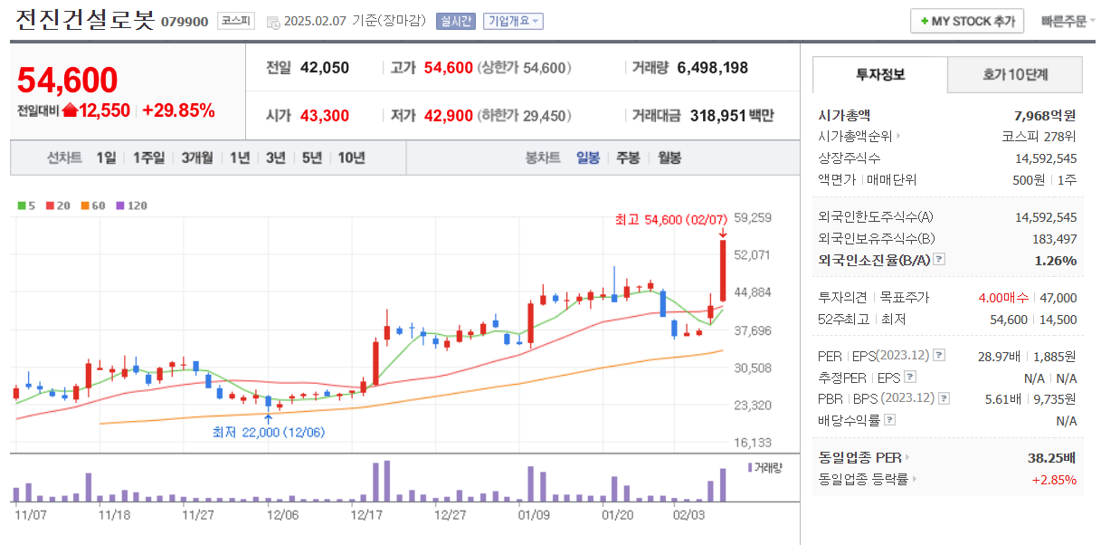Click the 최고 54,600 (02/07) chart label

(x=671, y=219)
